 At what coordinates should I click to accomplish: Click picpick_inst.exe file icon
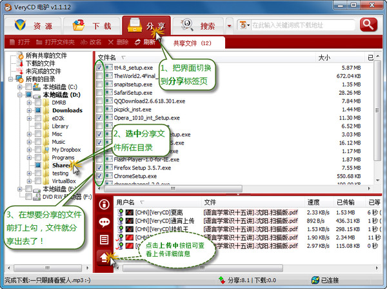[x=108, y=109]
